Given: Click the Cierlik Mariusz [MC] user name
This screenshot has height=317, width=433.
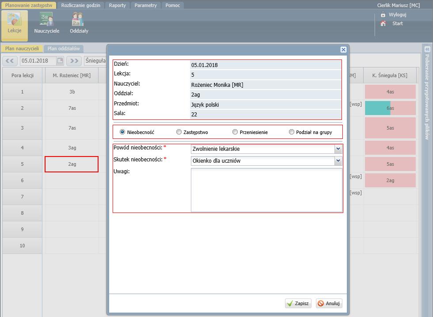Looking at the screenshot, I should 399,5.
